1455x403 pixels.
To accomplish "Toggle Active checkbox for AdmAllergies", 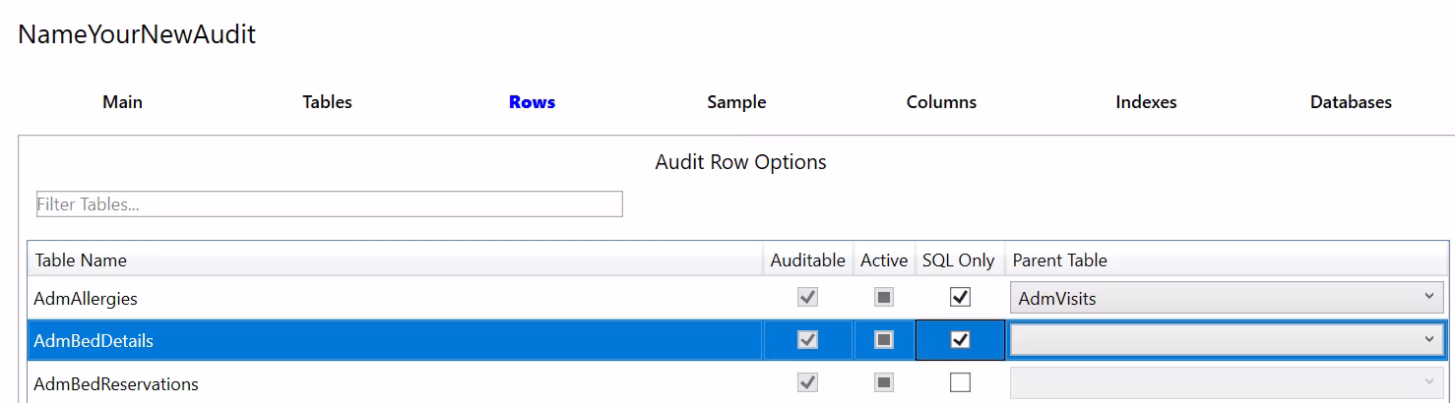I will [x=884, y=297].
